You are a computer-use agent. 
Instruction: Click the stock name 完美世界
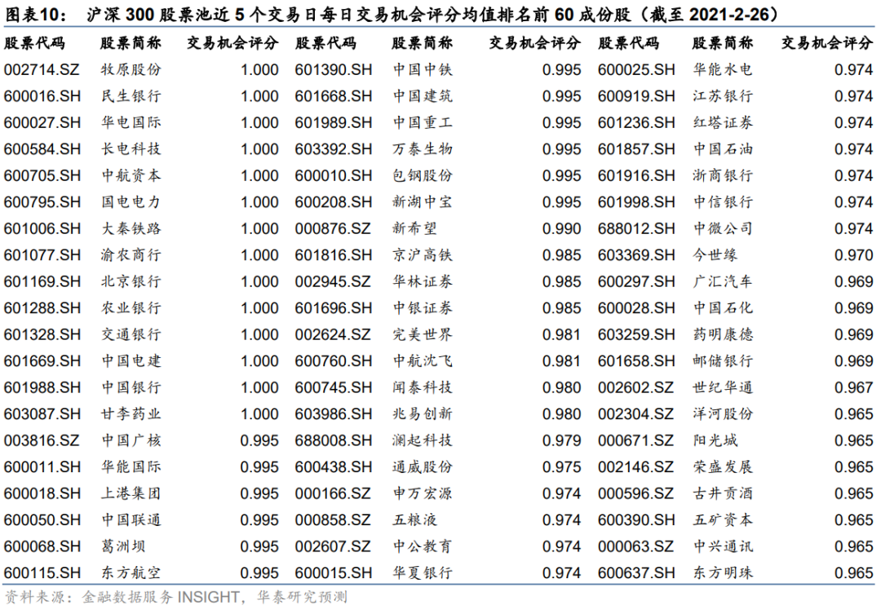pyautogui.click(x=423, y=334)
